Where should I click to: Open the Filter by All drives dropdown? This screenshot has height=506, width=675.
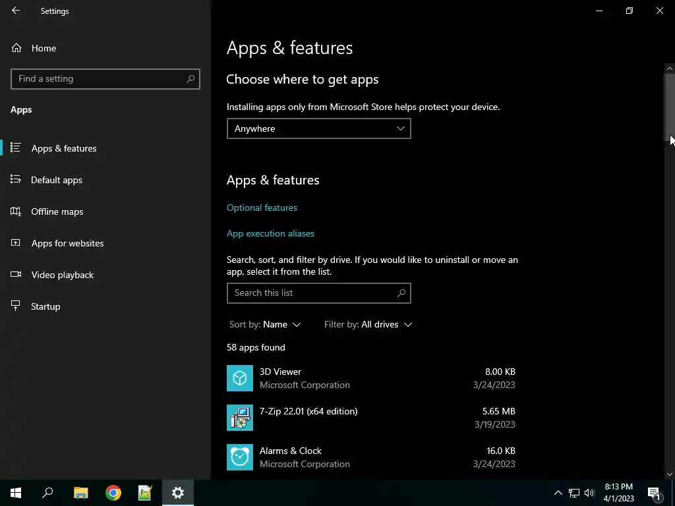click(368, 324)
